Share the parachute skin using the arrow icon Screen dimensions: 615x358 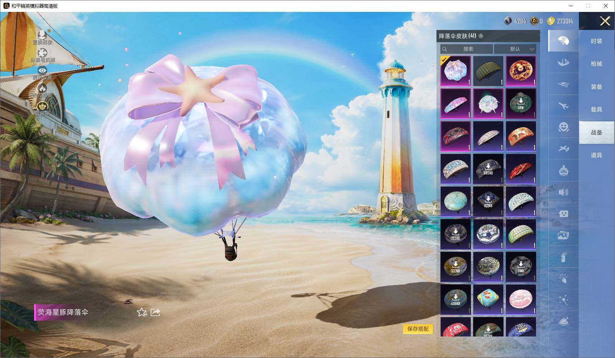tap(155, 312)
